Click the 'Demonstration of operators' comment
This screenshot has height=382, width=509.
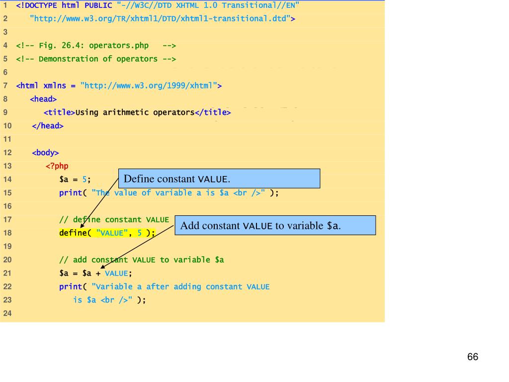[x=96, y=59]
